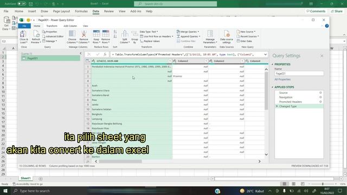Click the formula bar fx icon
Image resolution: width=347 pixels, height=195 pixels.
(x=105, y=54)
